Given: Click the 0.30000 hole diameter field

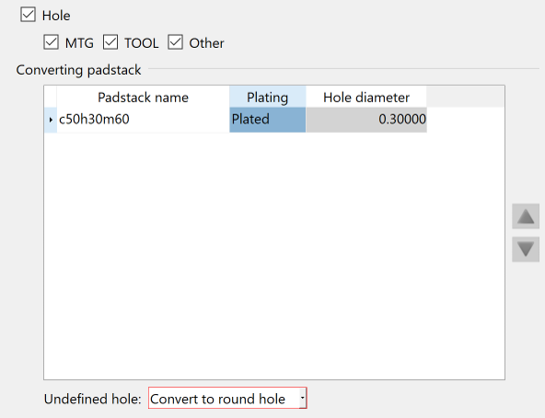Looking at the screenshot, I should [366, 120].
